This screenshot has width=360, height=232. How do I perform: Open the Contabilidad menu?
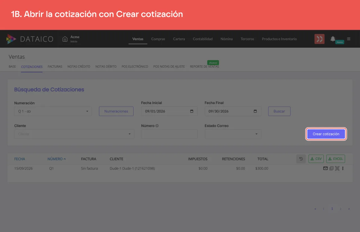tap(203, 39)
